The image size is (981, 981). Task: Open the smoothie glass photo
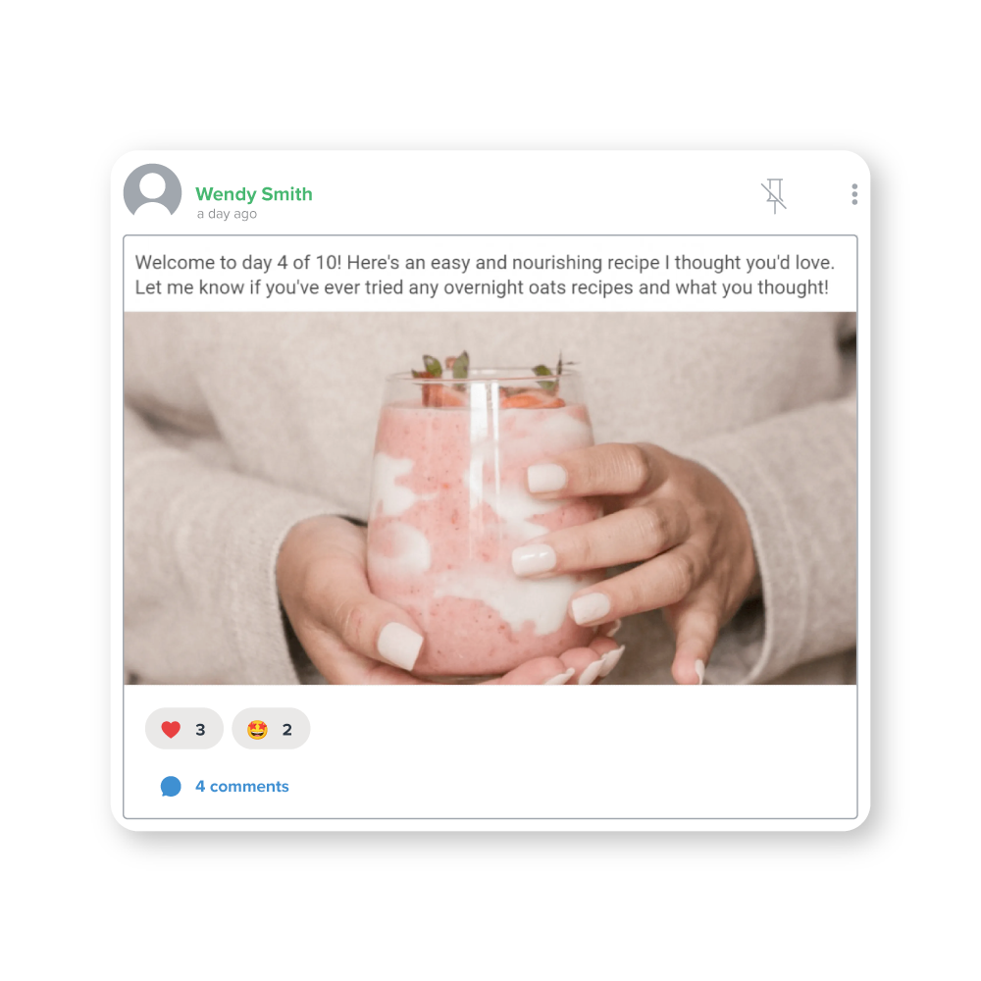490,498
